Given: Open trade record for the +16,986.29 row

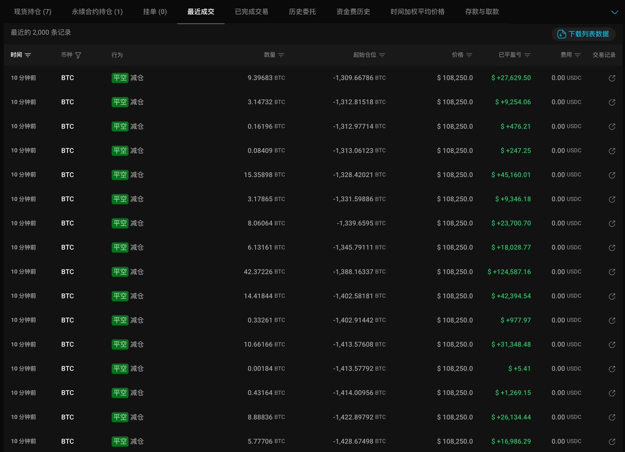Looking at the screenshot, I should (612, 442).
